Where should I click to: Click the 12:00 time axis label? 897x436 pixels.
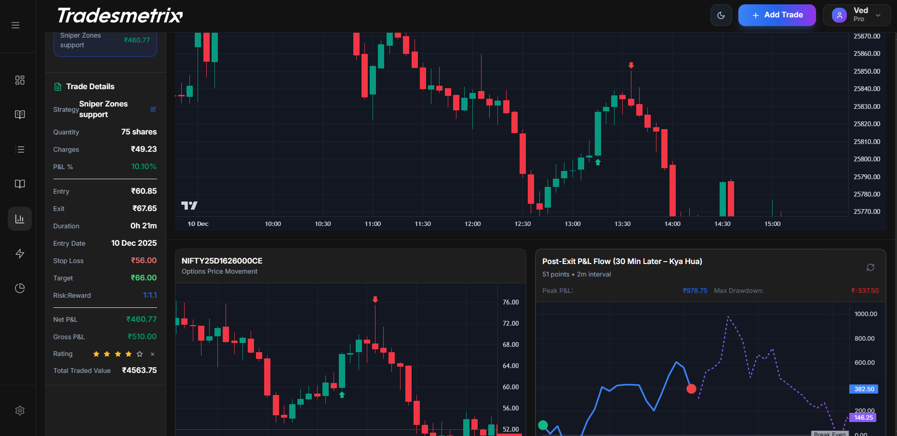[x=473, y=224]
